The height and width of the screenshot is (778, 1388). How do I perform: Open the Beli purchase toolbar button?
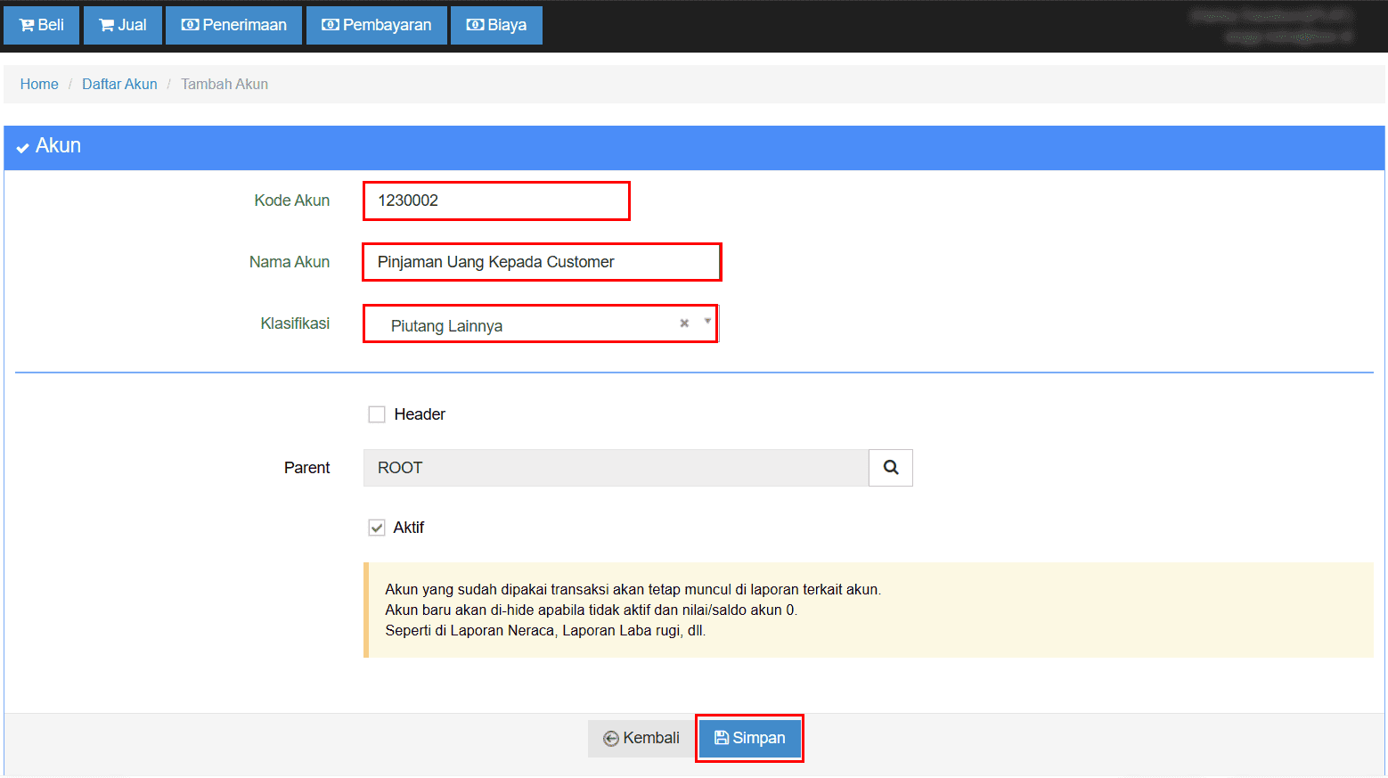pyautogui.click(x=42, y=25)
